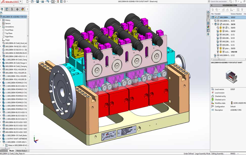Open the search magnifier dropdown arrow
Image resolution: width=246 pixels, height=155 pixels.
pyautogui.click(x=233, y=2)
